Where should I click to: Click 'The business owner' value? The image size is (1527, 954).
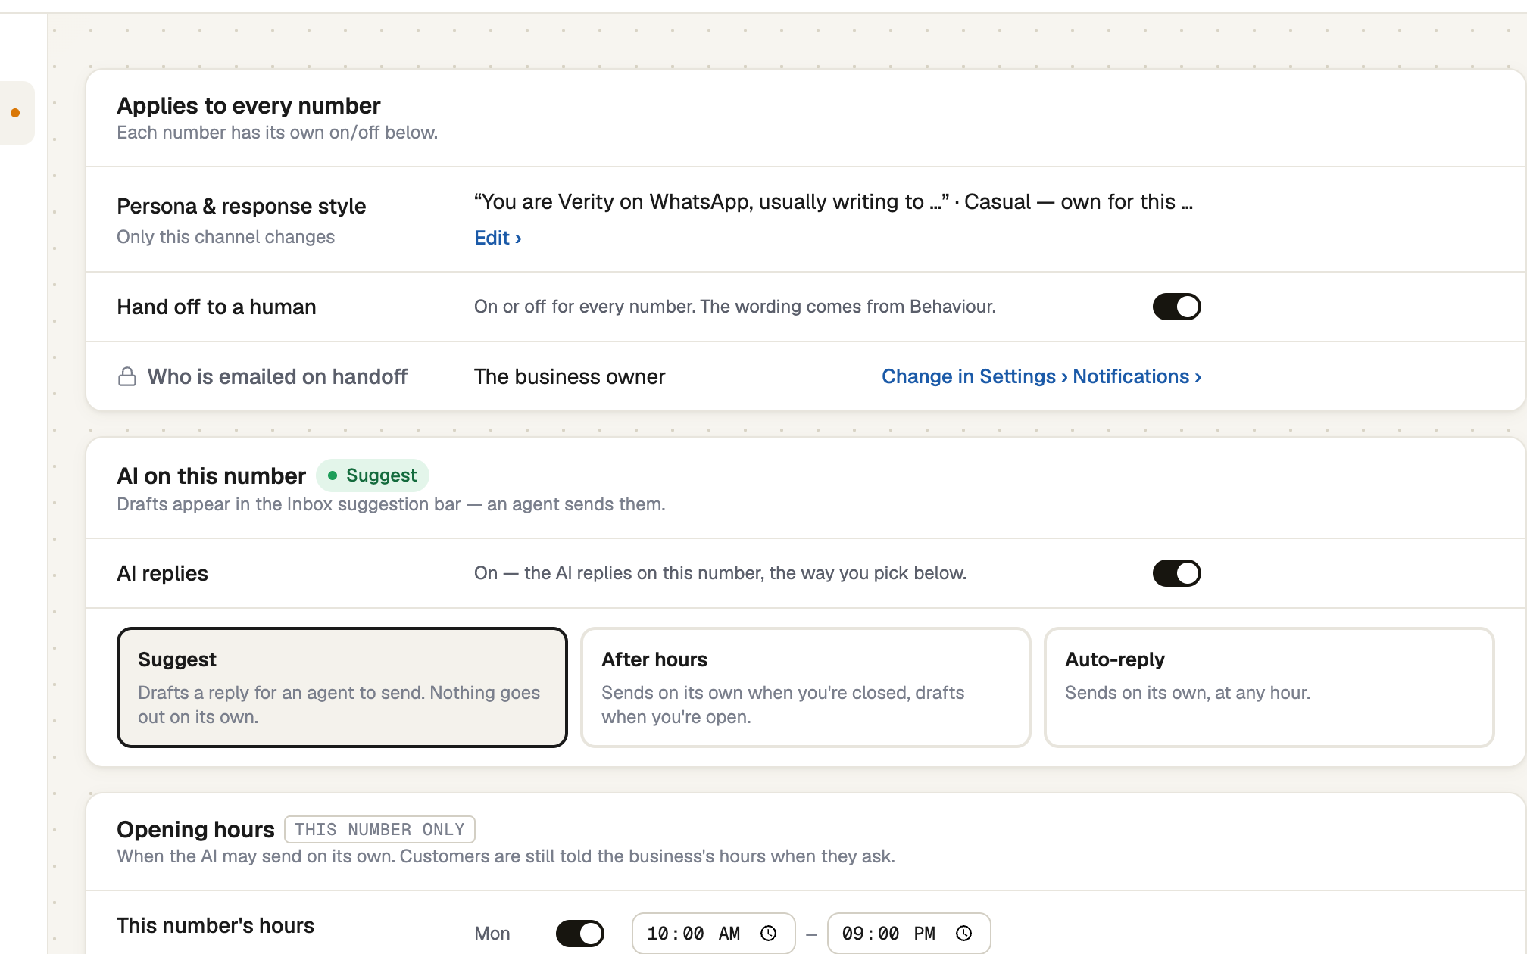[570, 376]
